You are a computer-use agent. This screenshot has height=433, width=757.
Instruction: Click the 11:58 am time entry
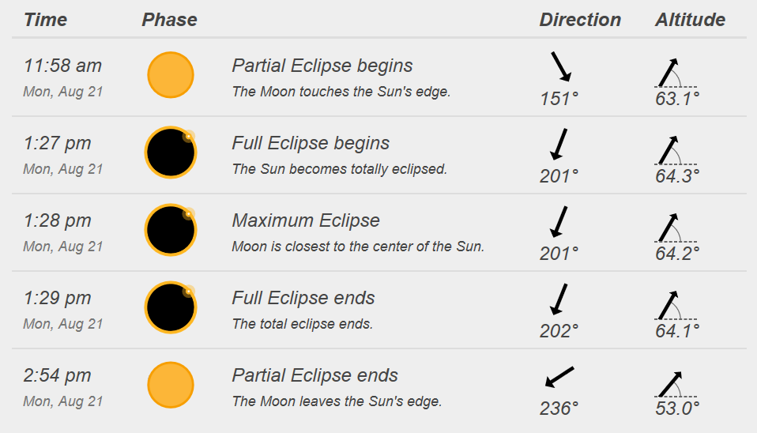(62, 66)
